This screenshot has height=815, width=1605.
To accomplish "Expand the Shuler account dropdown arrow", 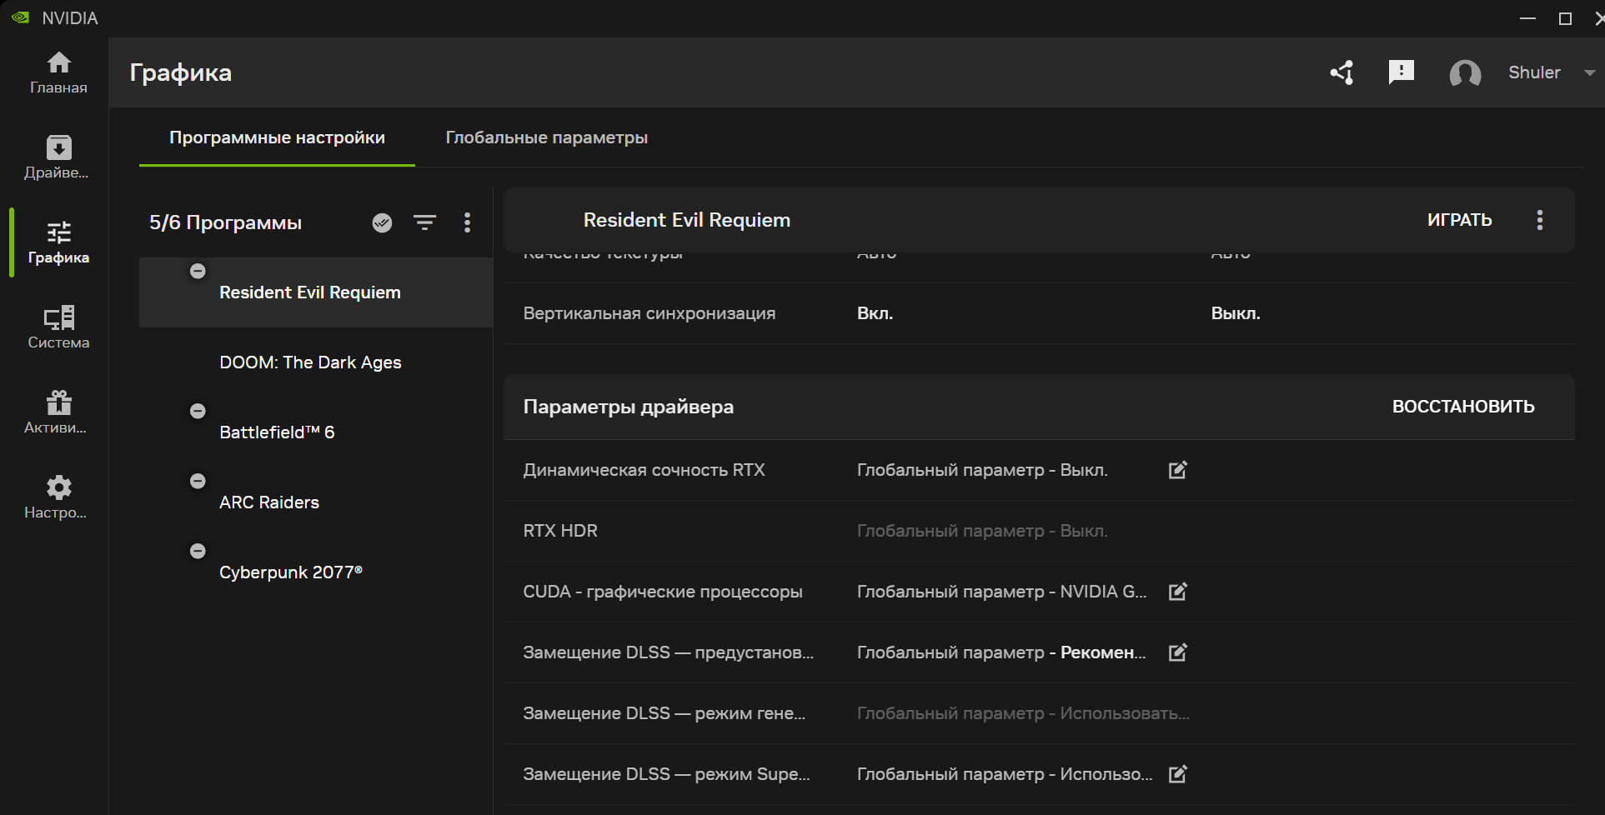I will click(x=1589, y=72).
